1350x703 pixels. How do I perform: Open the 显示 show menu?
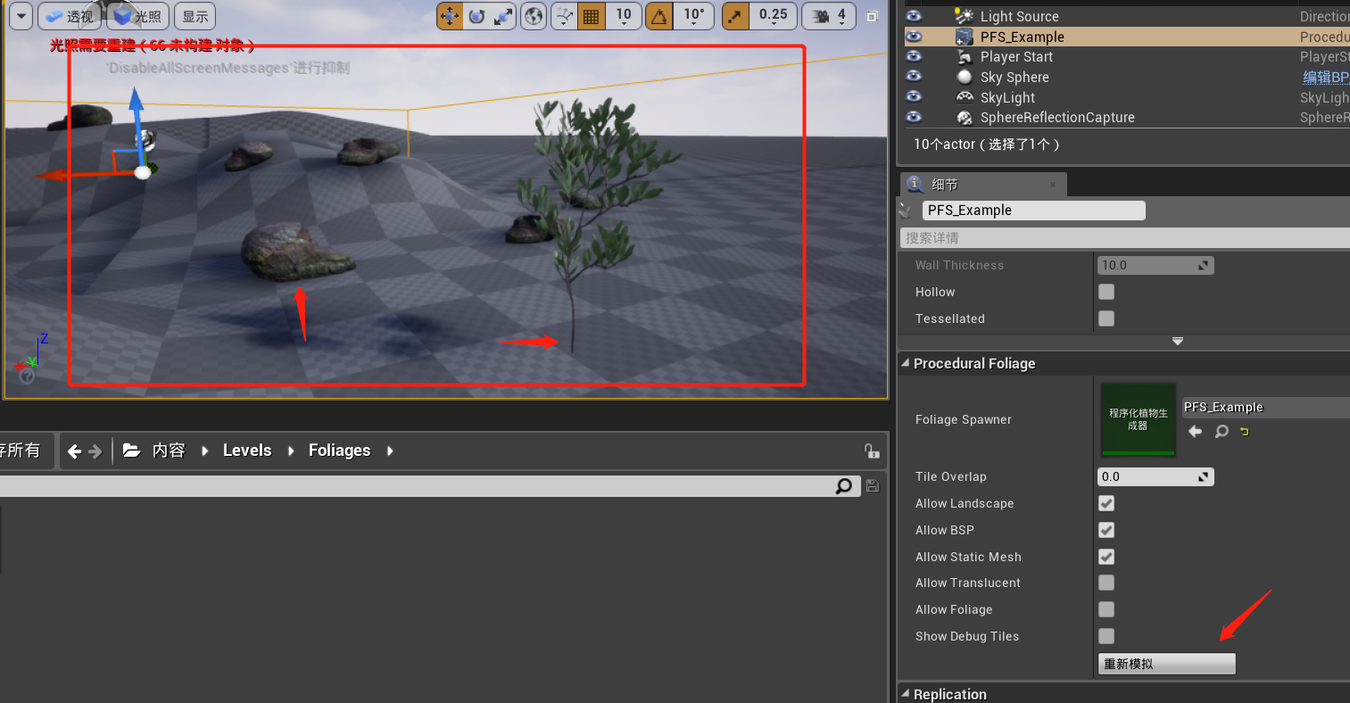195,16
